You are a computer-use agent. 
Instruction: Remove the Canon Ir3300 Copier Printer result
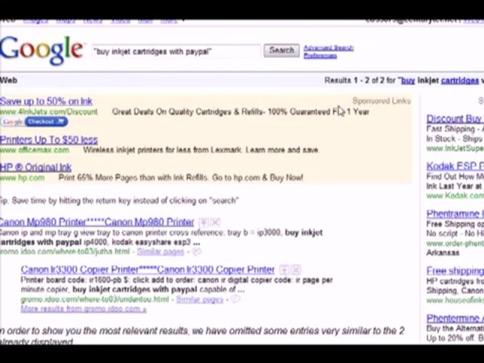coord(296,270)
